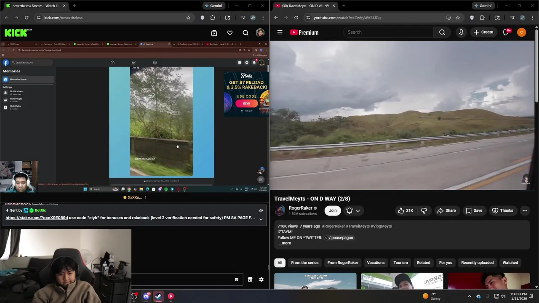This screenshot has width=539, height=303.
Task: Open YouTube account avatar C
Action: [521, 32]
